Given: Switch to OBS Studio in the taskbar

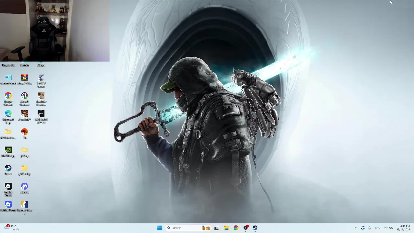Looking at the screenshot, I should point(245,228).
